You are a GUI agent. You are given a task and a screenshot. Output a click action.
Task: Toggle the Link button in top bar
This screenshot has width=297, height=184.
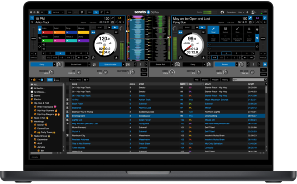[x=69, y=12]
